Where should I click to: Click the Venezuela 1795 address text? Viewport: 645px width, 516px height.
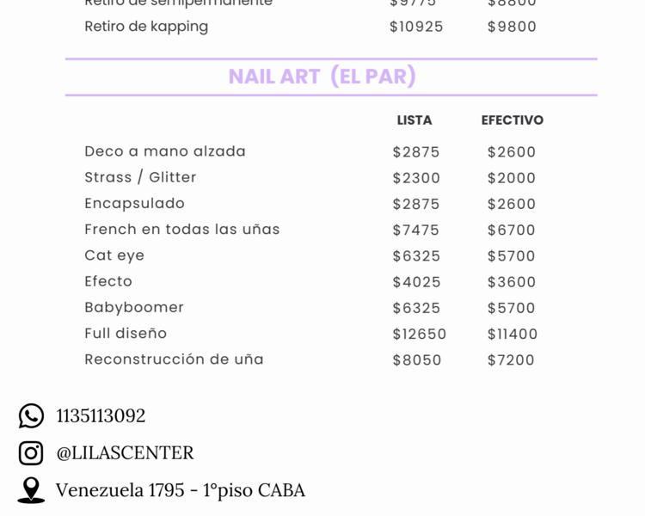click(180, 490)
